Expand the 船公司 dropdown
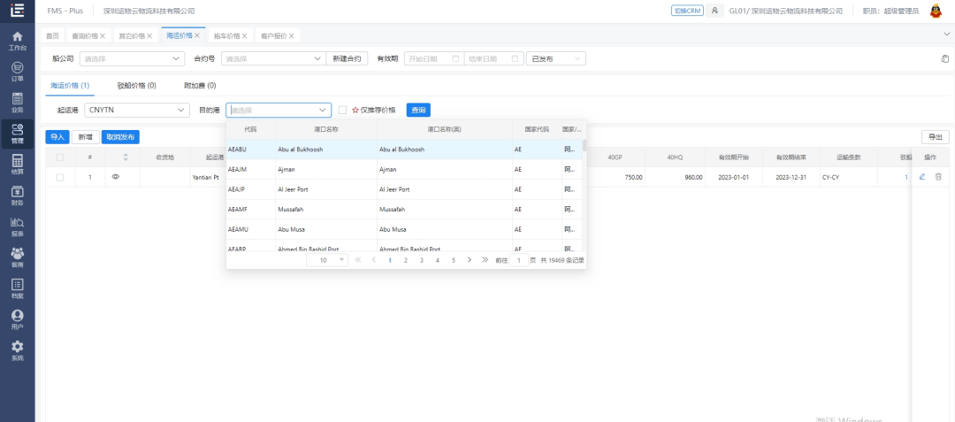955x422 pixels. point(132,58)
